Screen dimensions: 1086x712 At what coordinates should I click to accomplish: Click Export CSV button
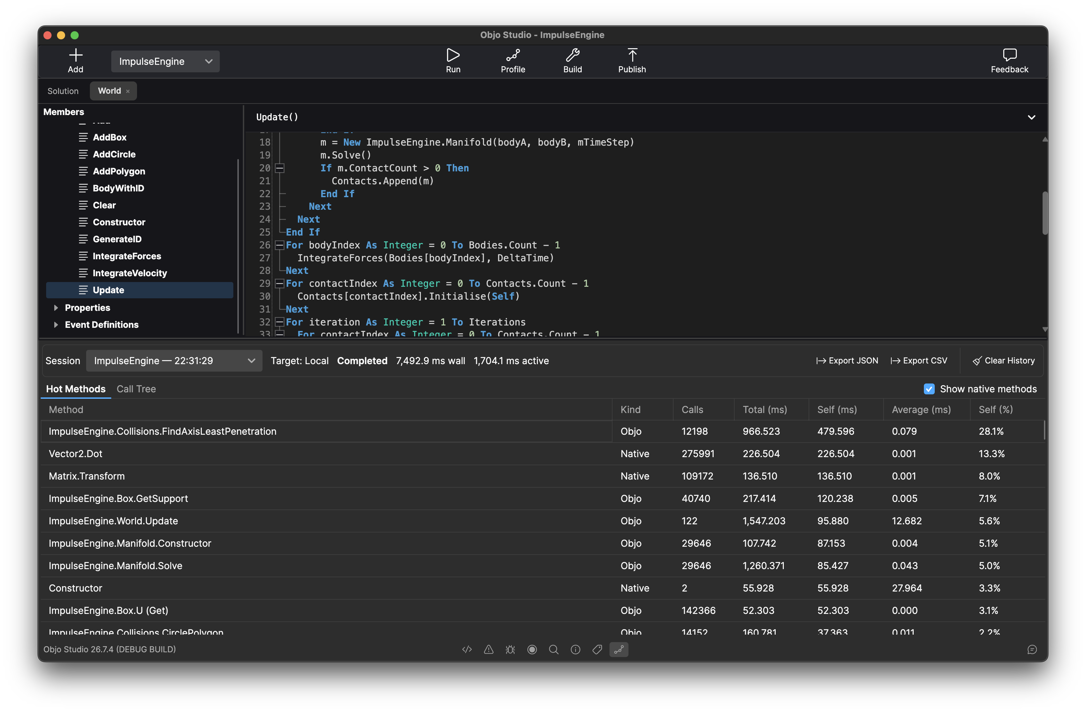click(x=919, y=361)
